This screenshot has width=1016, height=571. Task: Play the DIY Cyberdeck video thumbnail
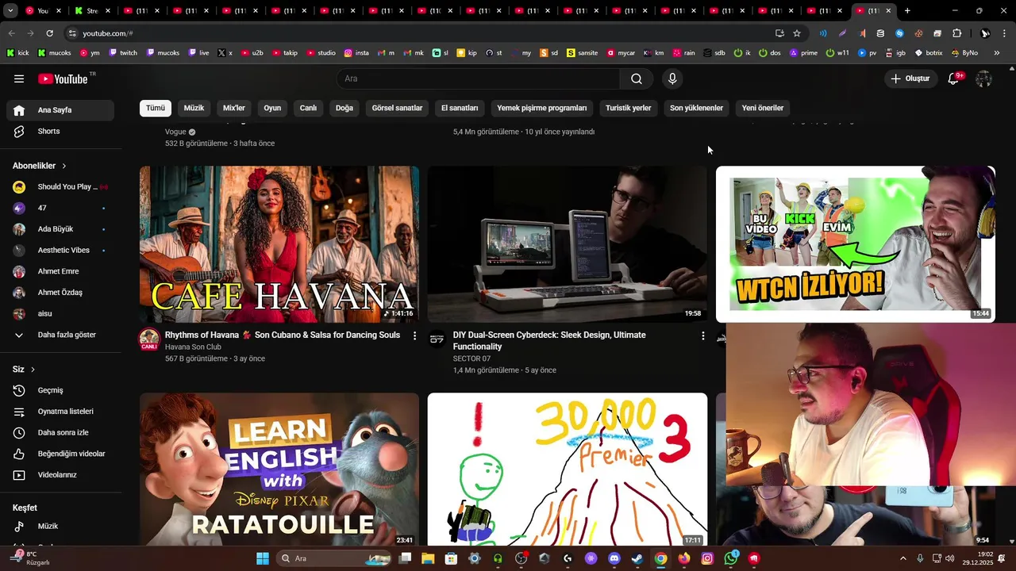pos(568,244)
